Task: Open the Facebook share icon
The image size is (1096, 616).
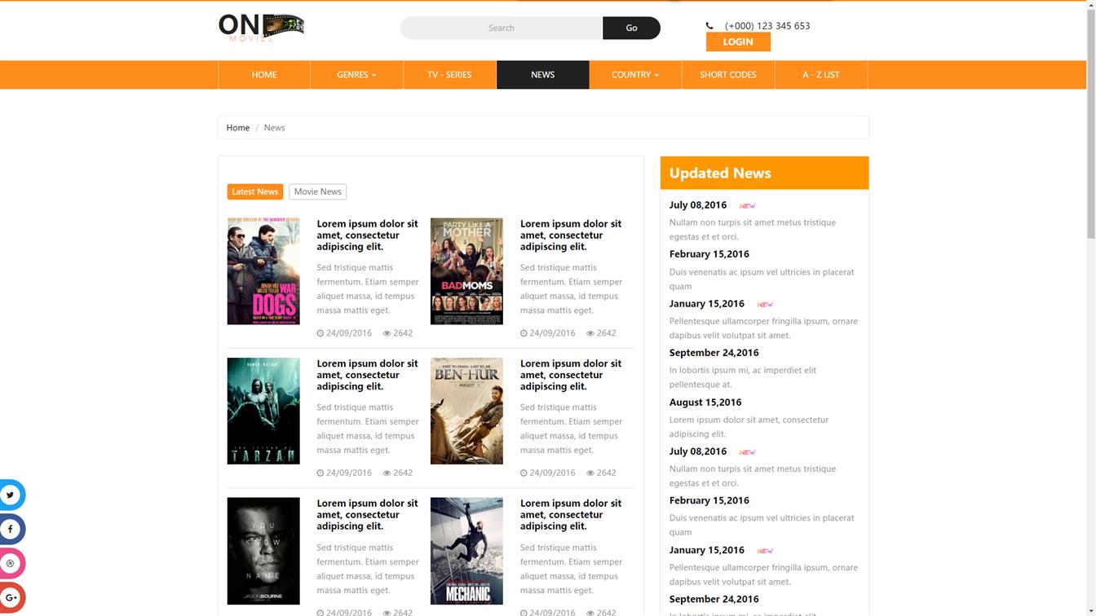Action: [x=11, y=529]
